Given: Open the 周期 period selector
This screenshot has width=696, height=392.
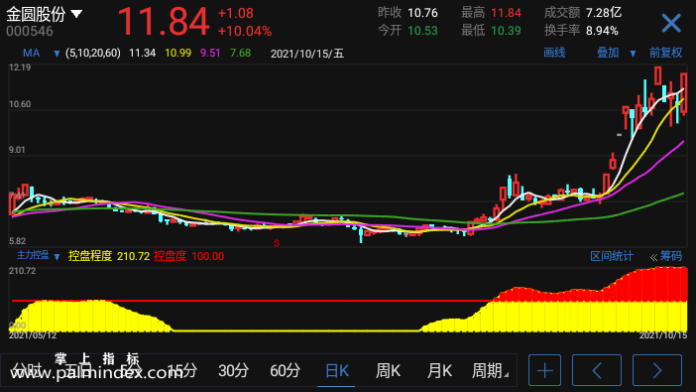Looking at the screenshot, I should click(490, 370).
